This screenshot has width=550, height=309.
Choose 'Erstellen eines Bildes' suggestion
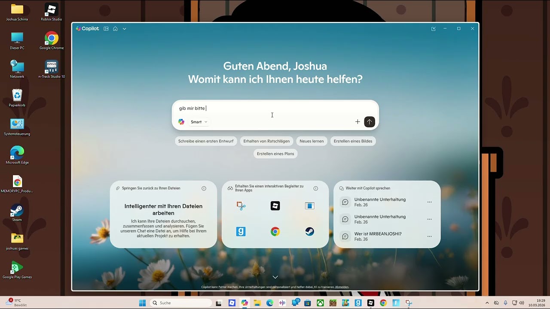tap(353, 141)
